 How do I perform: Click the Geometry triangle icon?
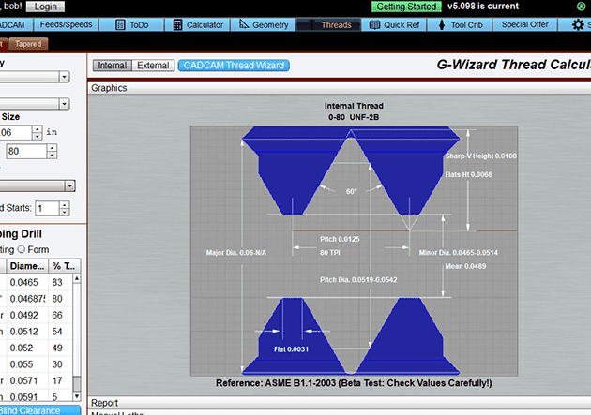[x=244, y=24]
